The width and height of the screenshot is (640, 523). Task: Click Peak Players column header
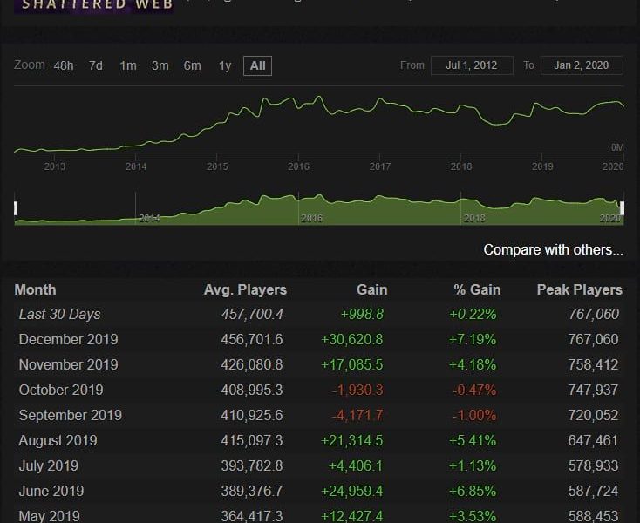pyautogui.click(x=579, y=289)
